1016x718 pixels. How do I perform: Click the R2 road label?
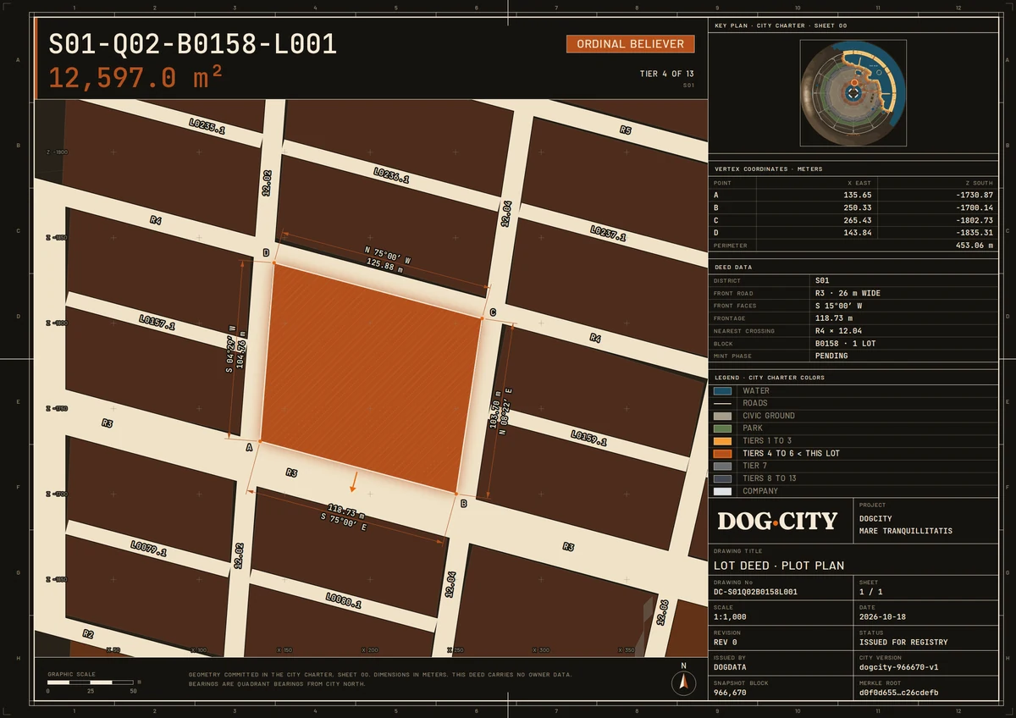click(x=88, y=633)
